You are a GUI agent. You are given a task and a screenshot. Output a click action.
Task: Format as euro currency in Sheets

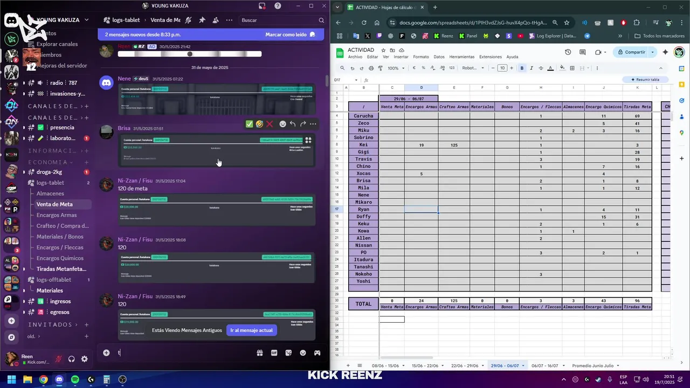pyautogui.click(x=414, y=68)
